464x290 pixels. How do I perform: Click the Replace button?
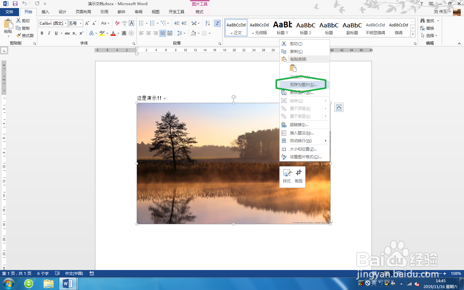click(x=427, y=28)
